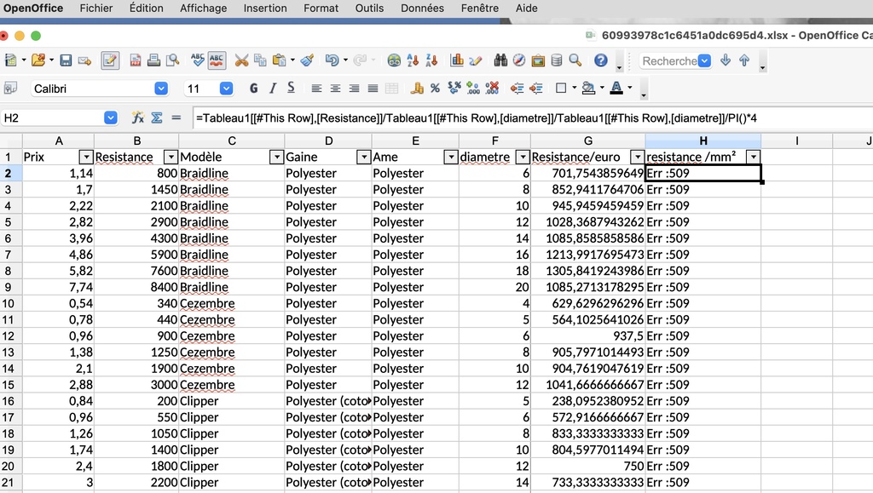
Task: Toggle AutoSpellcheck
Action: (x=217, y=60)
